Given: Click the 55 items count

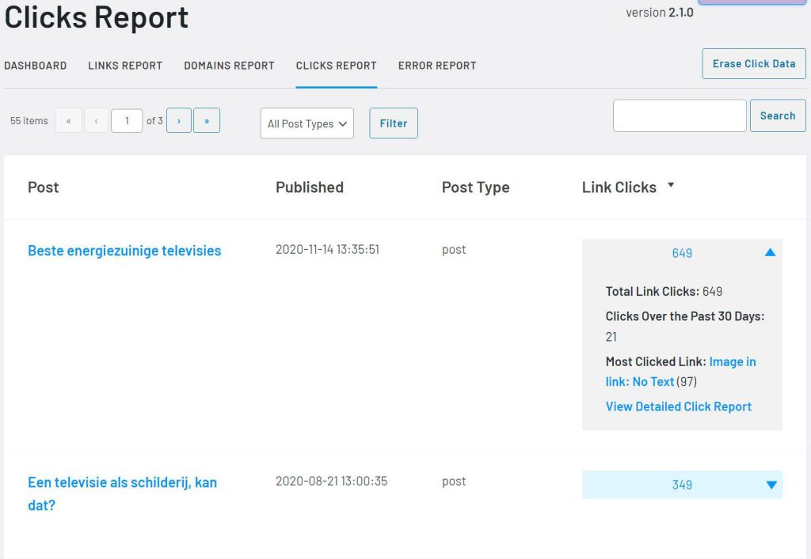Looking at the screenshot, I should point(29,121).
